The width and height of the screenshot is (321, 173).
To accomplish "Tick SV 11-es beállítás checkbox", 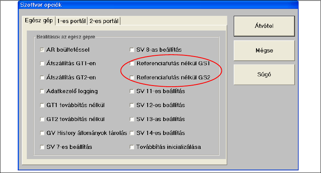I will (132, 91).
